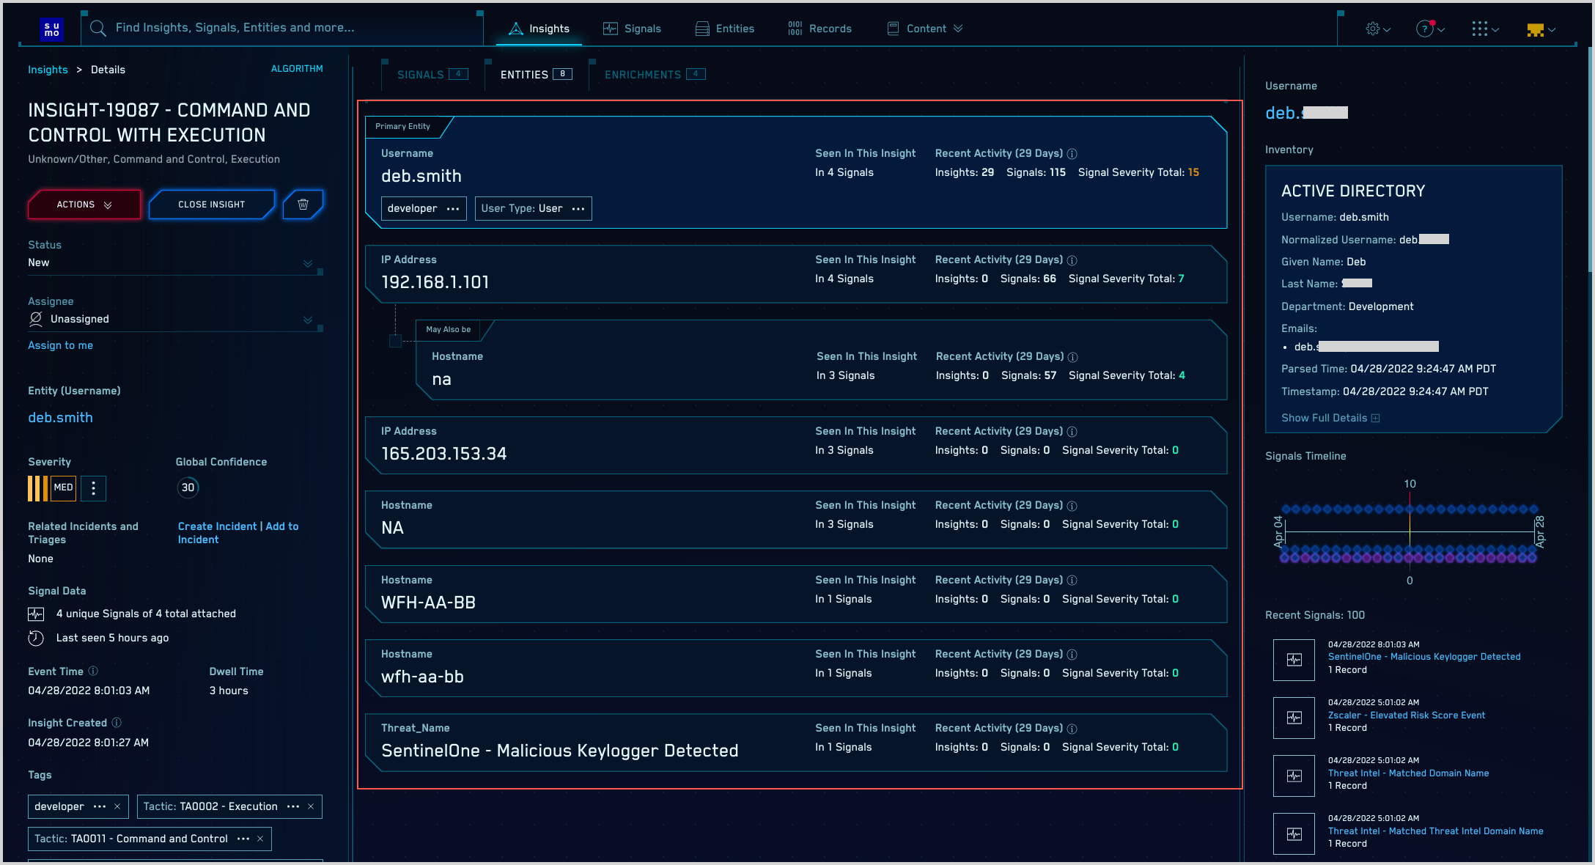
Task: Open the settings gear menu
Action: pyautogui.click(x=1374, y=29)
